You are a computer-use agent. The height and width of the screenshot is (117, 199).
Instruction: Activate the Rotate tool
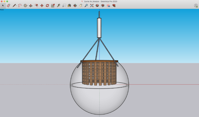[47, 6]
